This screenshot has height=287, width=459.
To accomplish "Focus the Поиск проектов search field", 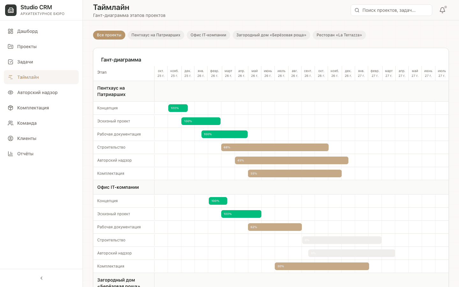I will 391,10.
